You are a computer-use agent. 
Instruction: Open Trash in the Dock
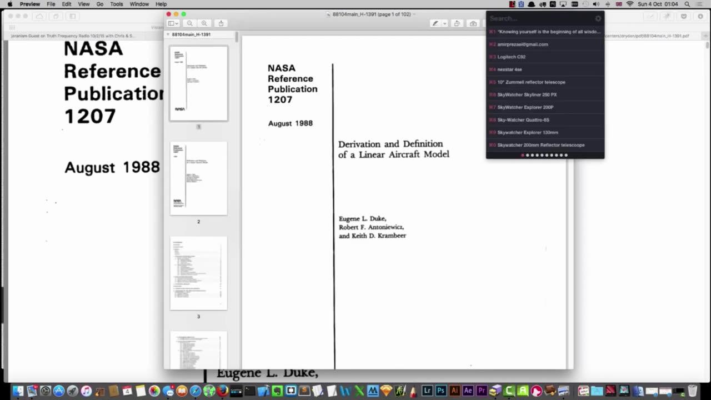tap(692, 391)
